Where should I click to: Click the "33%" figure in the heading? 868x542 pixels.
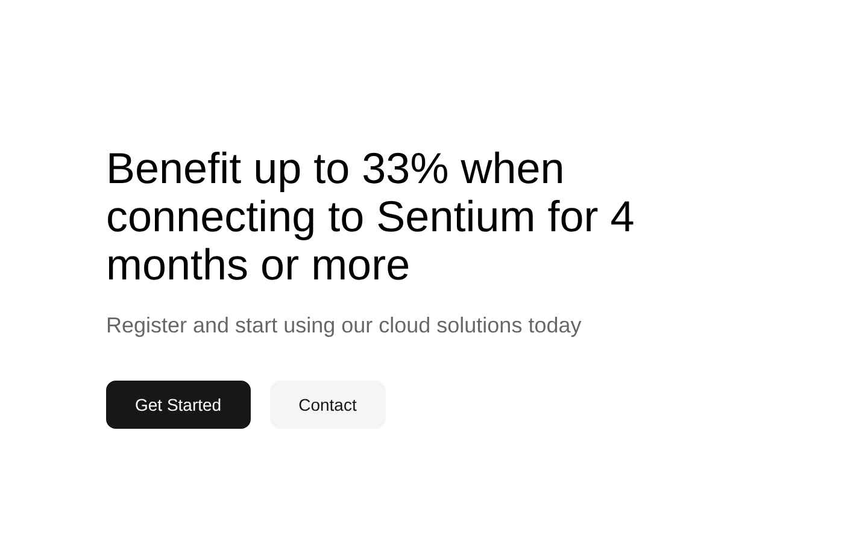[405, 169]
